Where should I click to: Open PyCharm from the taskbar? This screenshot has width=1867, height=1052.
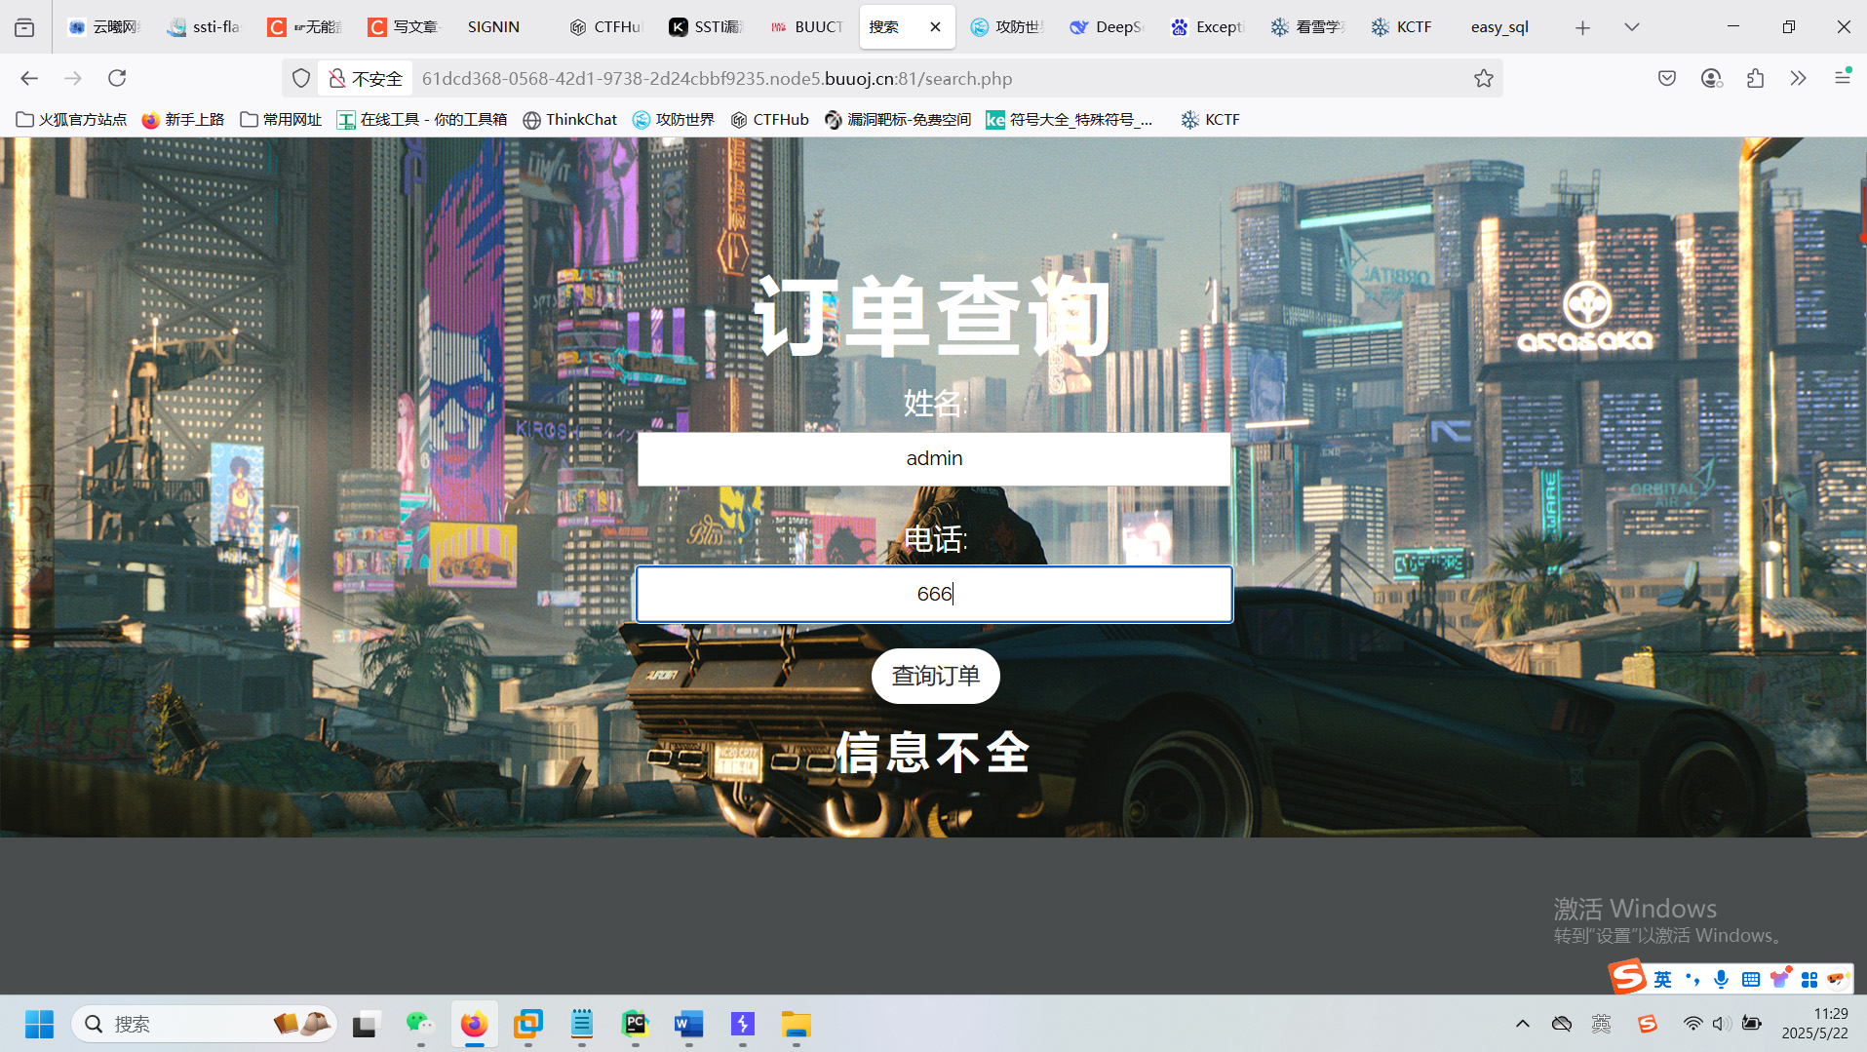[635, 1024]
